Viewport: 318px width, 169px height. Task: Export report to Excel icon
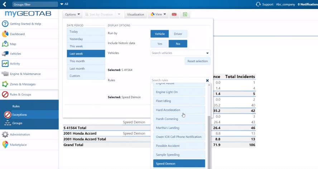(x=185, y=14)
